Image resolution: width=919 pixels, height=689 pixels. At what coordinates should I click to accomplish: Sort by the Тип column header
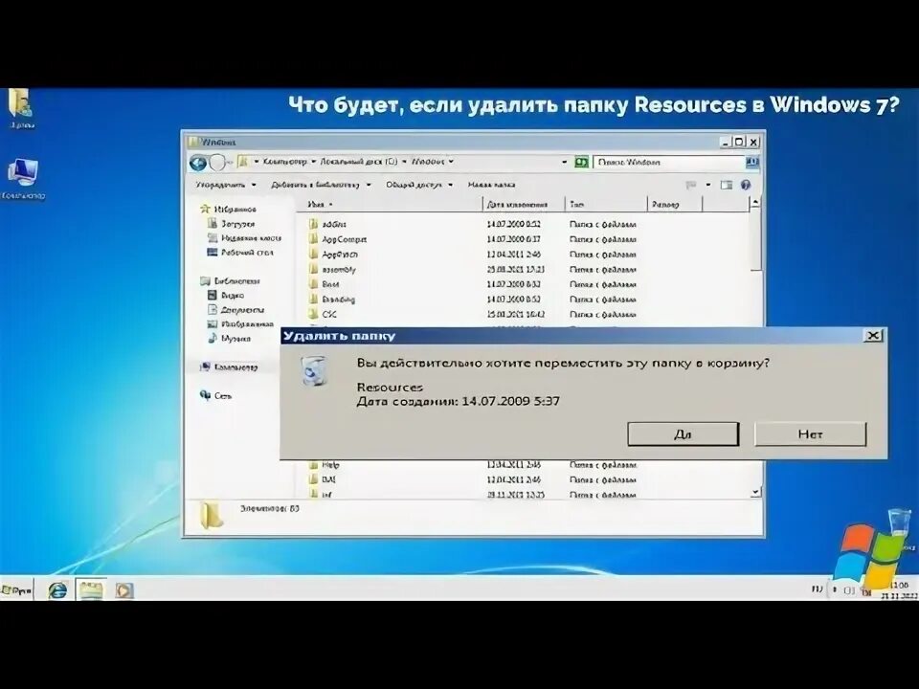(x=607, y=205)
